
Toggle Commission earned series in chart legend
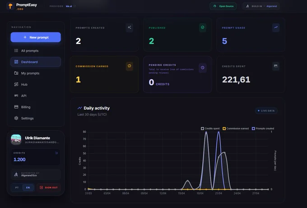pos(236,128)
